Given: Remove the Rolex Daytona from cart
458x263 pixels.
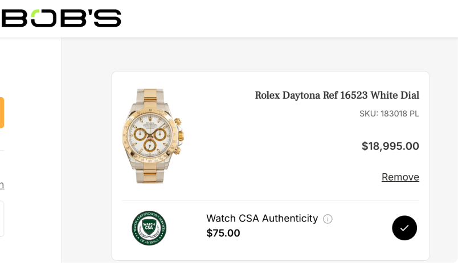Looking at the screenshot, I should 400,177.
